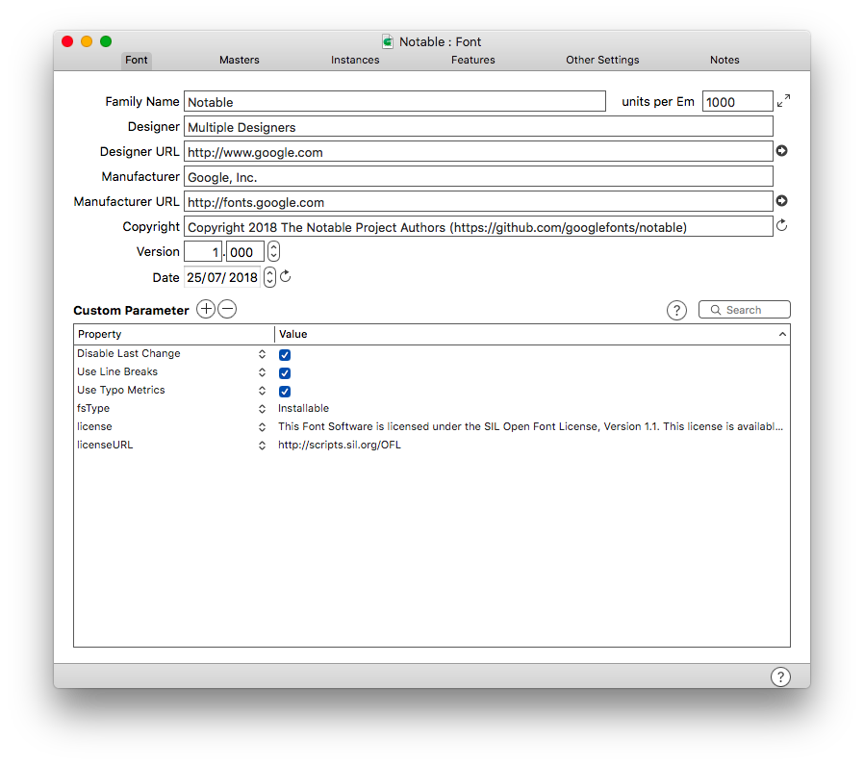This screenshot has width=864, height=765.
Task: Click the Installable value
Action: click(303, 408)
